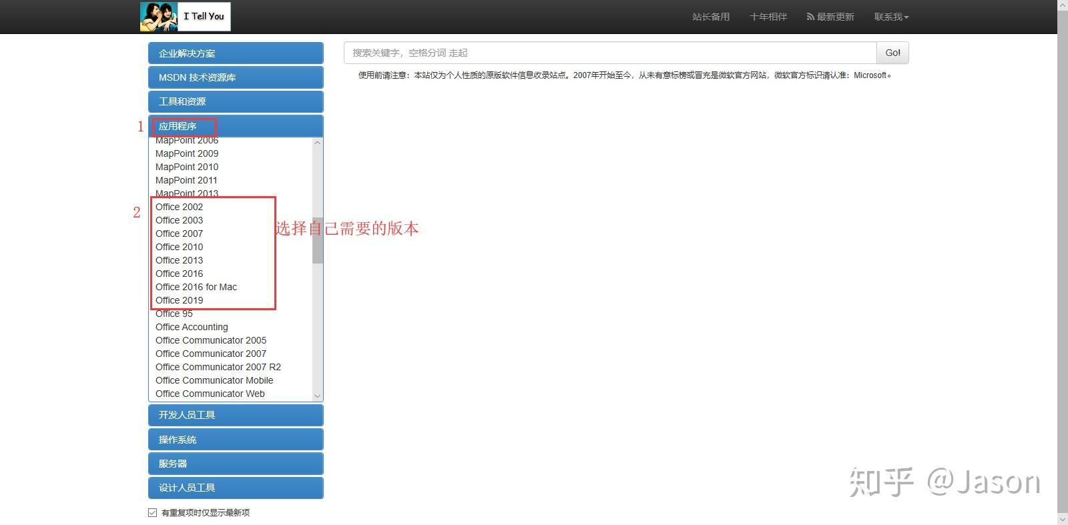Choose the Office Communicator 2007 entry
The height and width of the screenshot is (525, 1068).
pyautogui.click(x=211, y=354)
